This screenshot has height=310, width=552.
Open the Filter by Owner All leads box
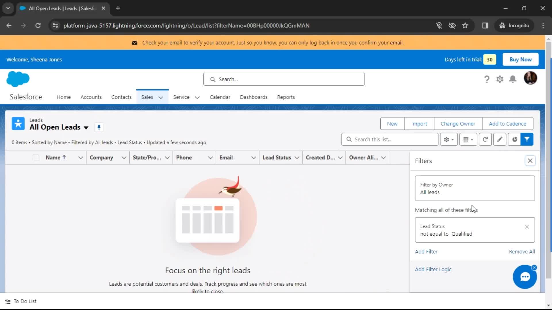(475, 188)
